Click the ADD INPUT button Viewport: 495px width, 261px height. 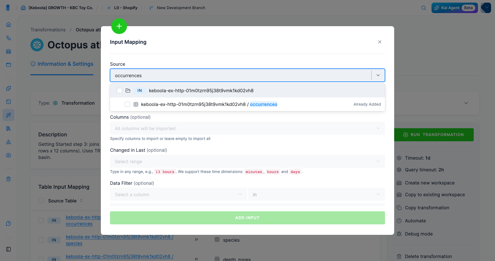[247, 218]
